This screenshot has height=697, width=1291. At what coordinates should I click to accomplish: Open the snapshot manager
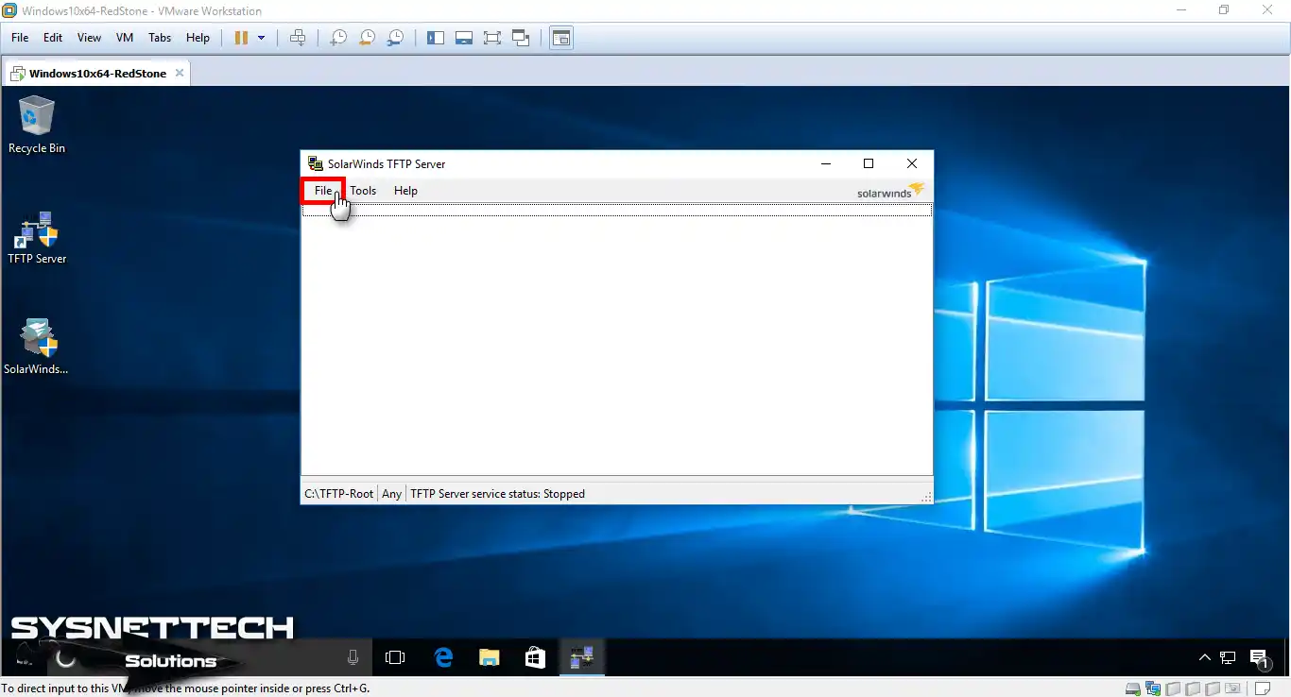(x=396, y=38)
